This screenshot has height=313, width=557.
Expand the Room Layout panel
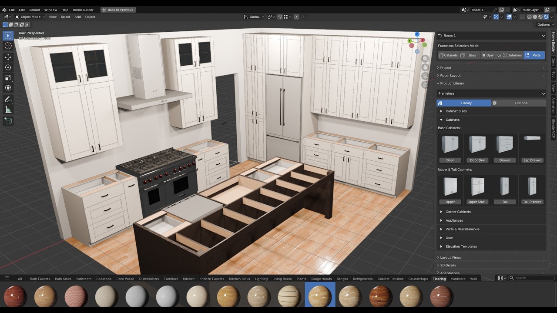(x=491, y=76)
